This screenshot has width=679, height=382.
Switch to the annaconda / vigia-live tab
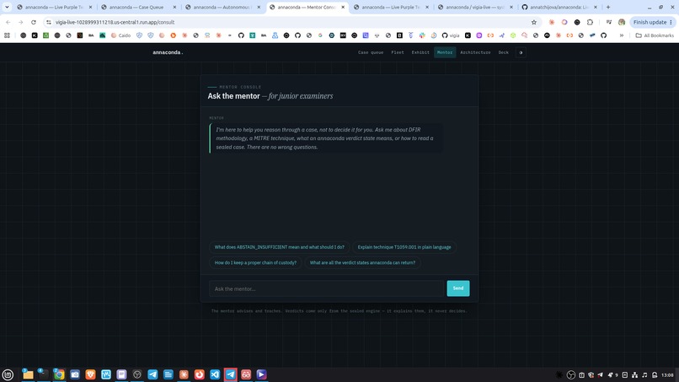[x=475, y=8]
